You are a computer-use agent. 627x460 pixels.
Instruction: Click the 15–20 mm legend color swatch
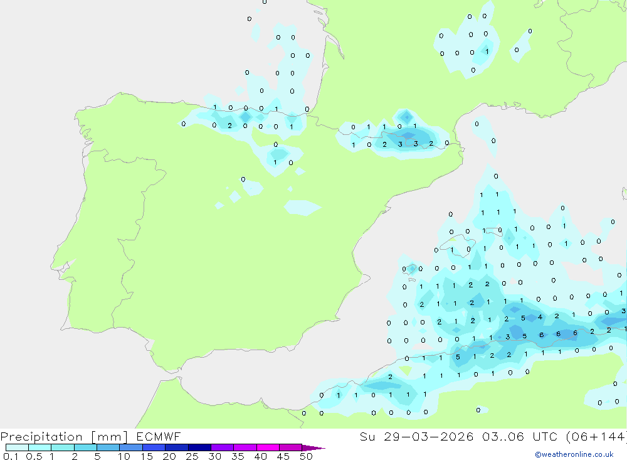(154, 447)
